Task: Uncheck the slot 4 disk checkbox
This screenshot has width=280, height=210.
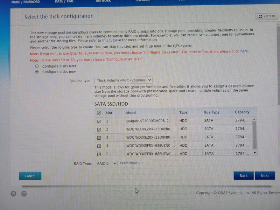Action: coord(99,146)
